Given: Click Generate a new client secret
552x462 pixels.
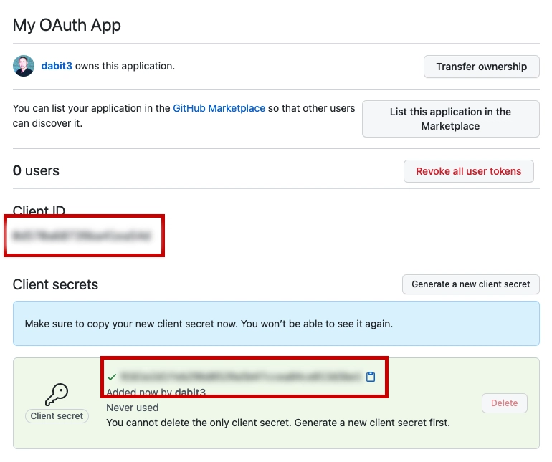Looking at the screenshot, I should pos(471,284).
